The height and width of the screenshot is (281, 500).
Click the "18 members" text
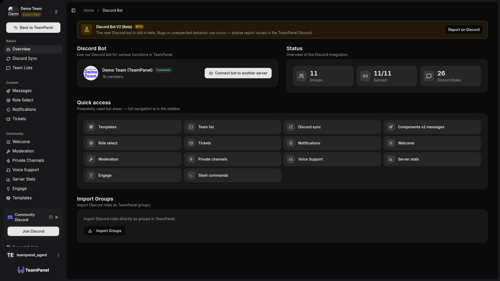click(x=113, y=77)
